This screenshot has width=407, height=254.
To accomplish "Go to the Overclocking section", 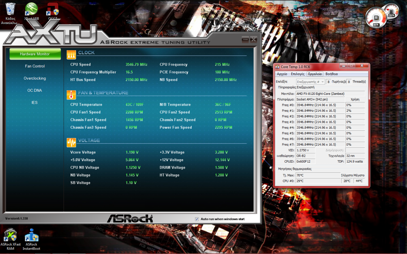I will click(35, 78).
